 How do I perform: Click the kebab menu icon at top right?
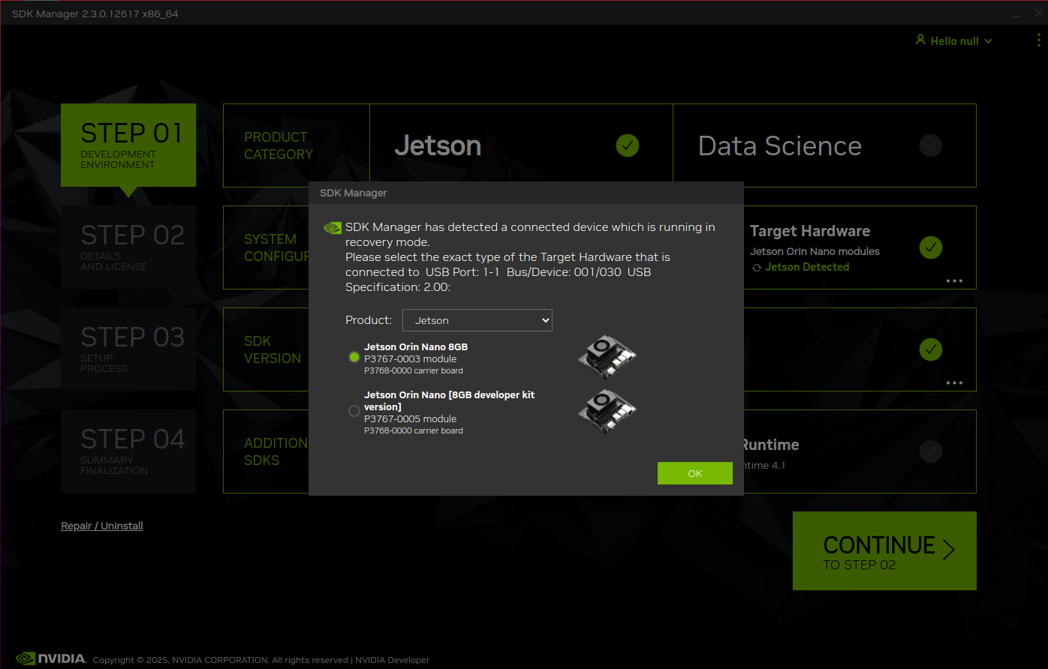(x=1039, y=40)
